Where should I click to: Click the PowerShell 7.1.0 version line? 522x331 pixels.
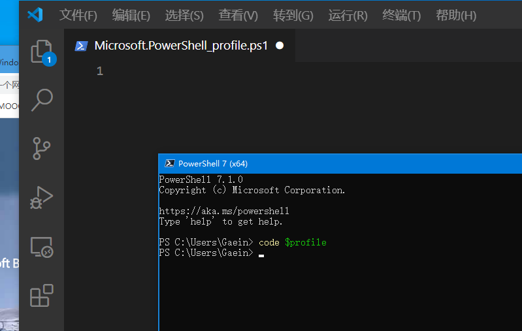(201, 180)
